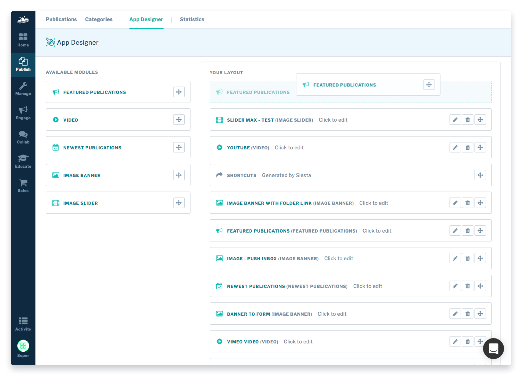Click move handle of Slider Max - Test row
This screenshot has width=522, height=377.
480,119
